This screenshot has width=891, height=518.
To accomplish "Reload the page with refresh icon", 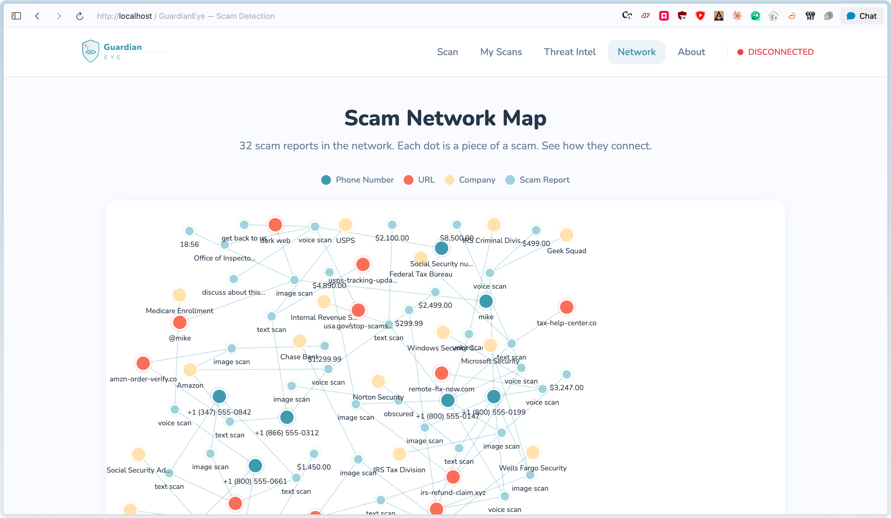I will pos(80,16).
